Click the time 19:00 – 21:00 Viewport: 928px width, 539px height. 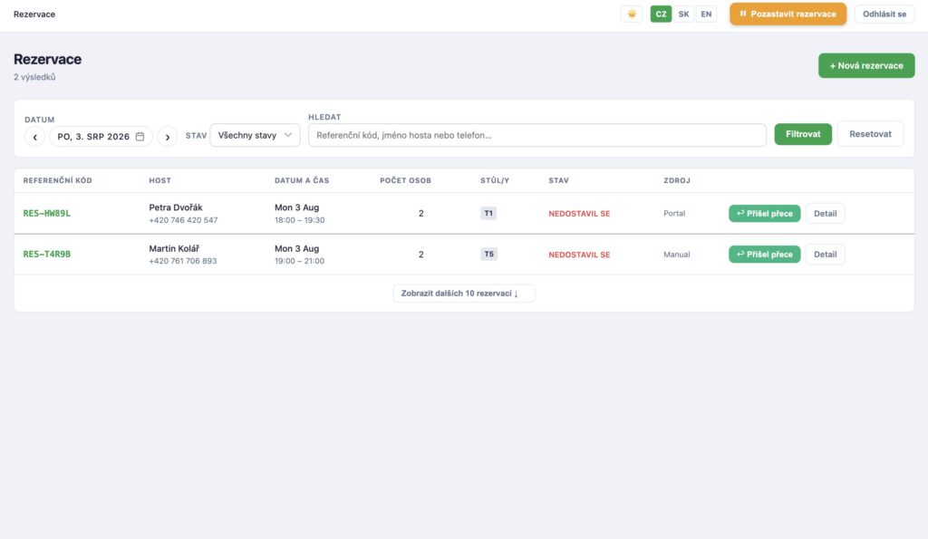click(299, 261)
